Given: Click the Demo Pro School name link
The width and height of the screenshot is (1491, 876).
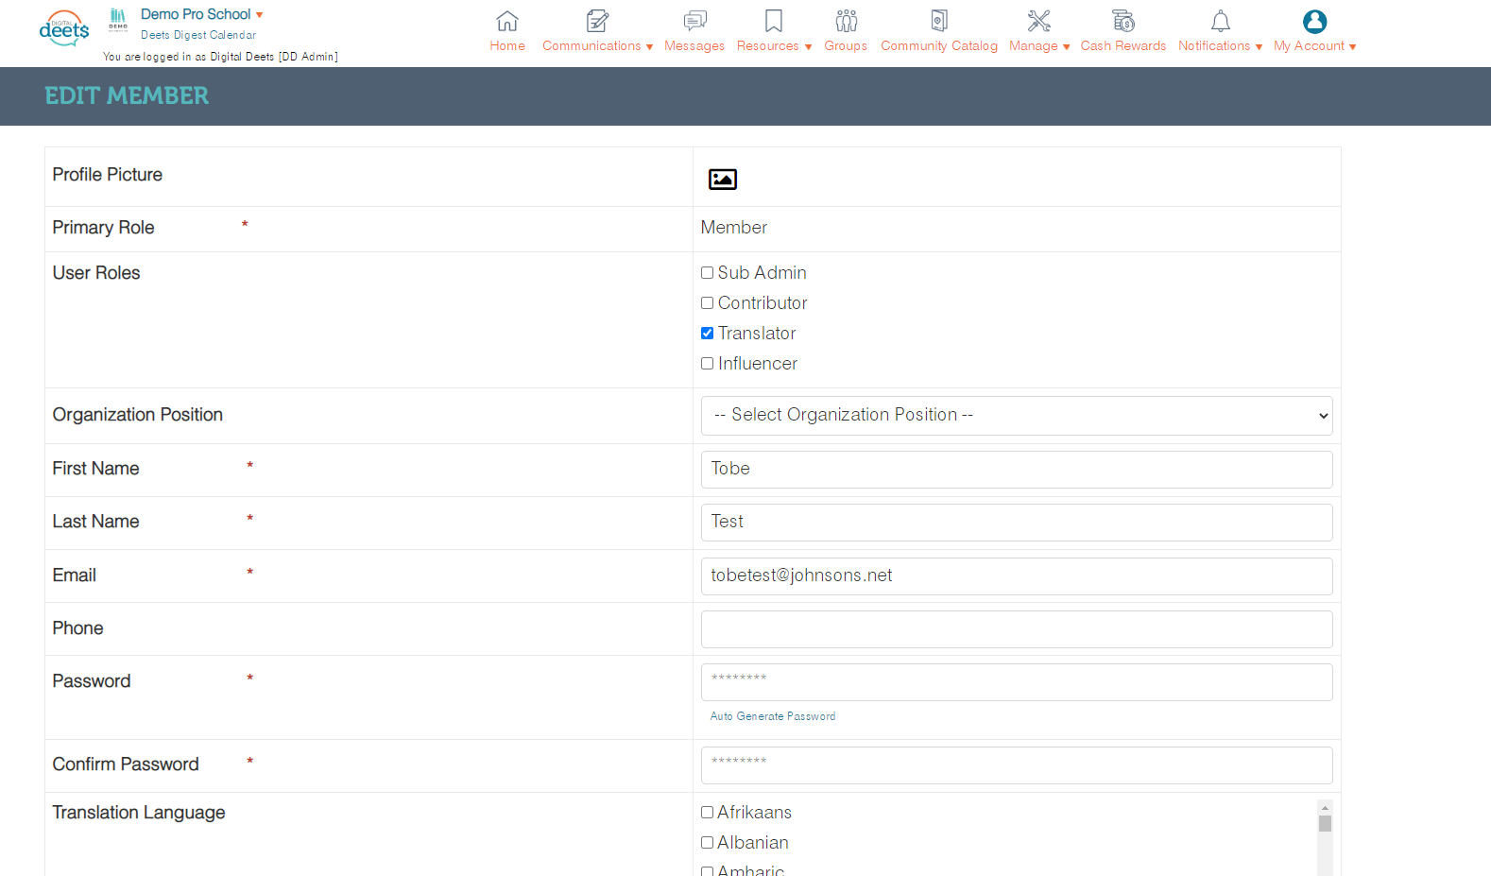Looking at the screenshot, I should pos(196,14).
